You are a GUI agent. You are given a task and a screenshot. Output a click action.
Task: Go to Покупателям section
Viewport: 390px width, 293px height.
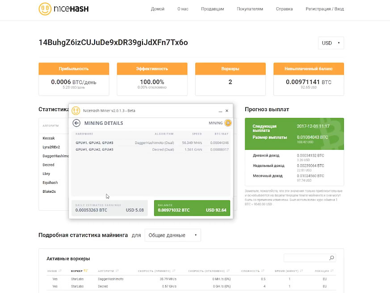point(250,9)
